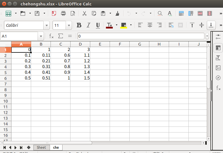
Task: Open the sidebar Properties panel
Action: click(218, 48)
